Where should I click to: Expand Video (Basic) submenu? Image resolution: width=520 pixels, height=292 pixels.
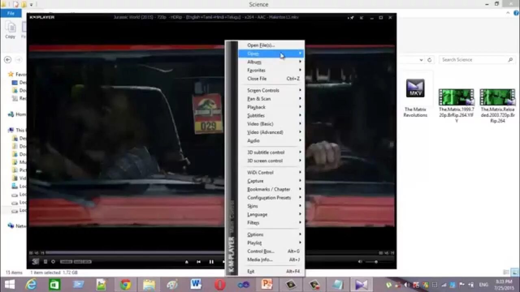tap(271, 124)
